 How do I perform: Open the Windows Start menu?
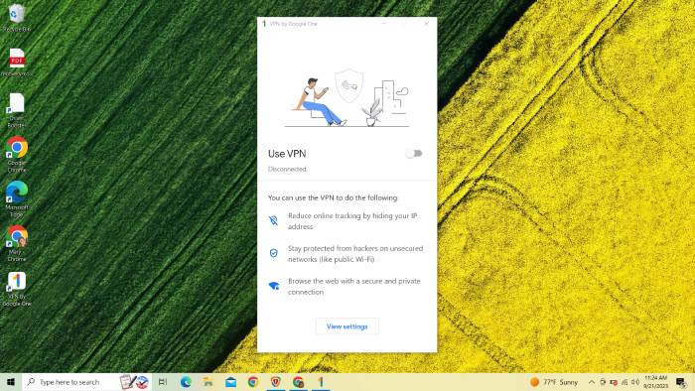pyautogui.click(x=11, y=382)
